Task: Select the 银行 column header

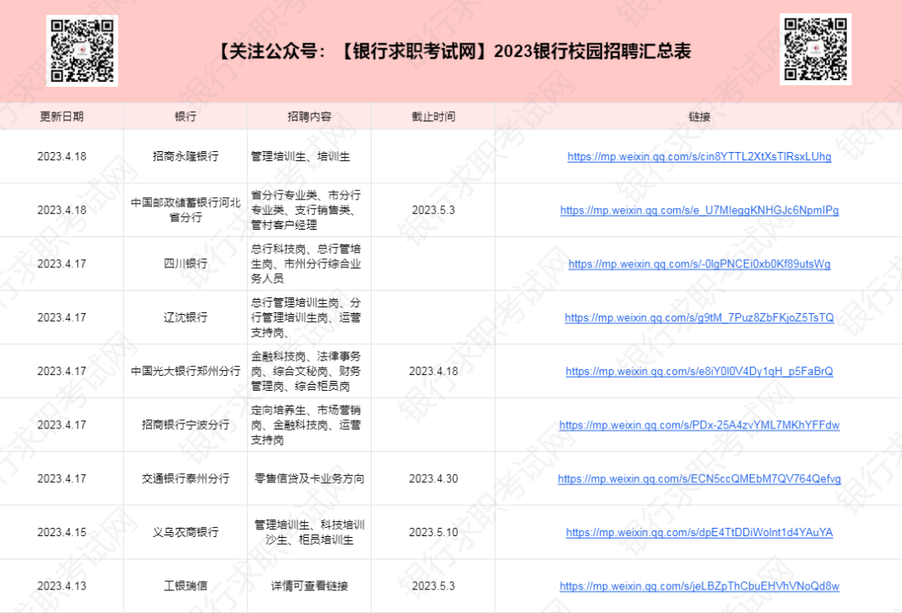Action: click(x=185, y=116)
